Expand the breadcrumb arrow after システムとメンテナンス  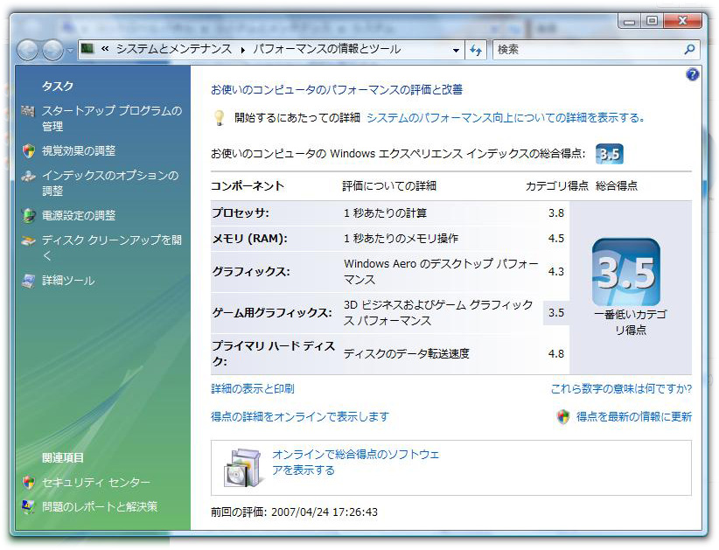pyautogui.click(x=242, y=50)
